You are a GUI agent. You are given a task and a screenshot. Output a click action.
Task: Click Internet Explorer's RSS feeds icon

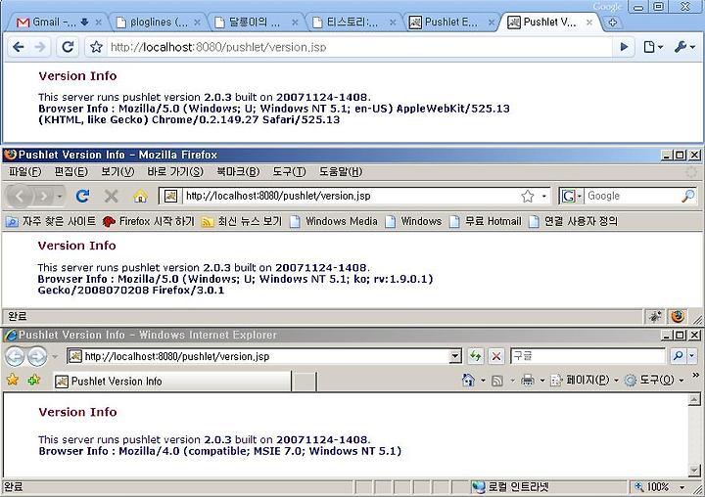tap(497, 381)
